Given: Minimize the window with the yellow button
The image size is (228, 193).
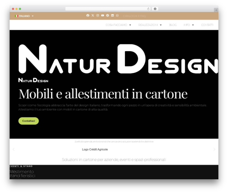Looking at the screenshot, I should click(x=16, y=9).
